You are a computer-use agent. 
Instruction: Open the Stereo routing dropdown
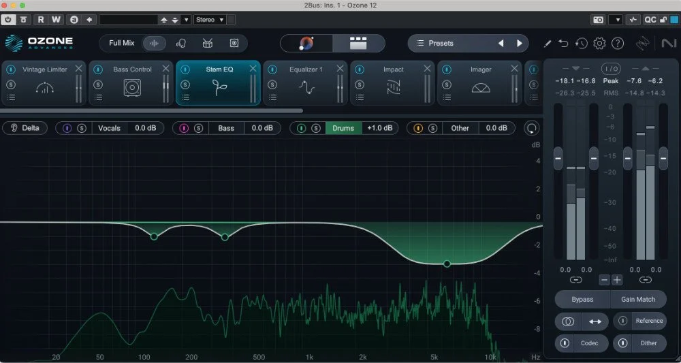(x=210, y=20)
